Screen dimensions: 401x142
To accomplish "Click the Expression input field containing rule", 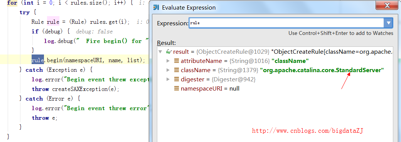I will [x=286, y=23].
